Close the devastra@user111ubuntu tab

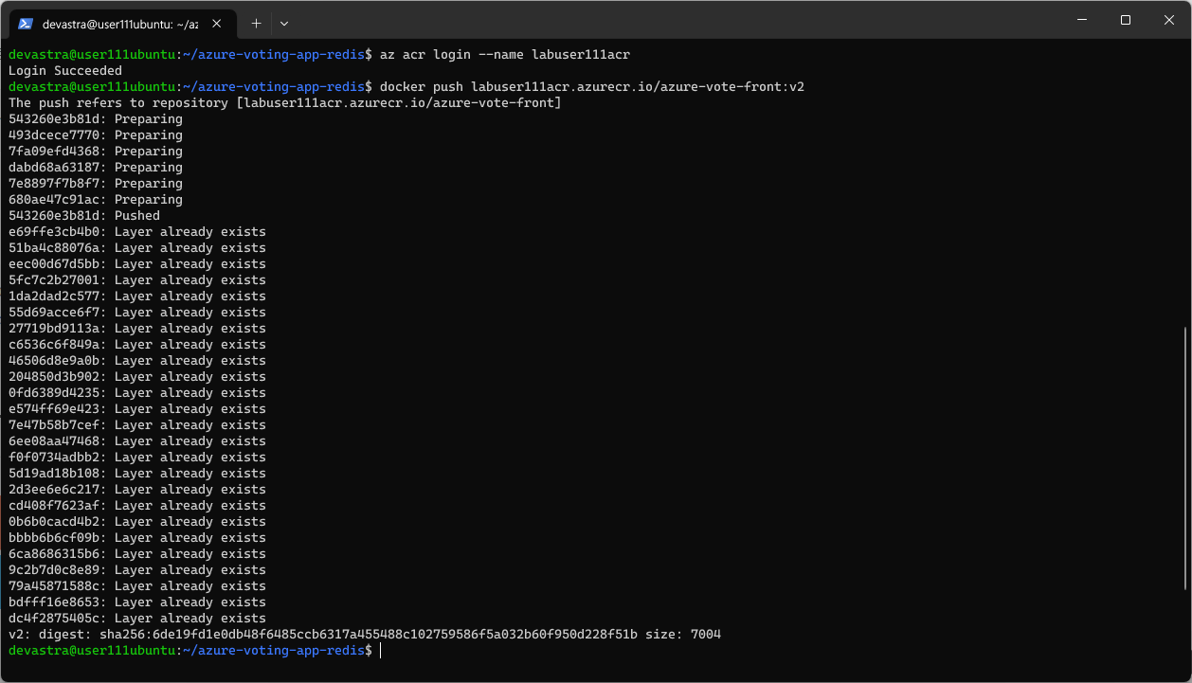(x=217, y=24)
